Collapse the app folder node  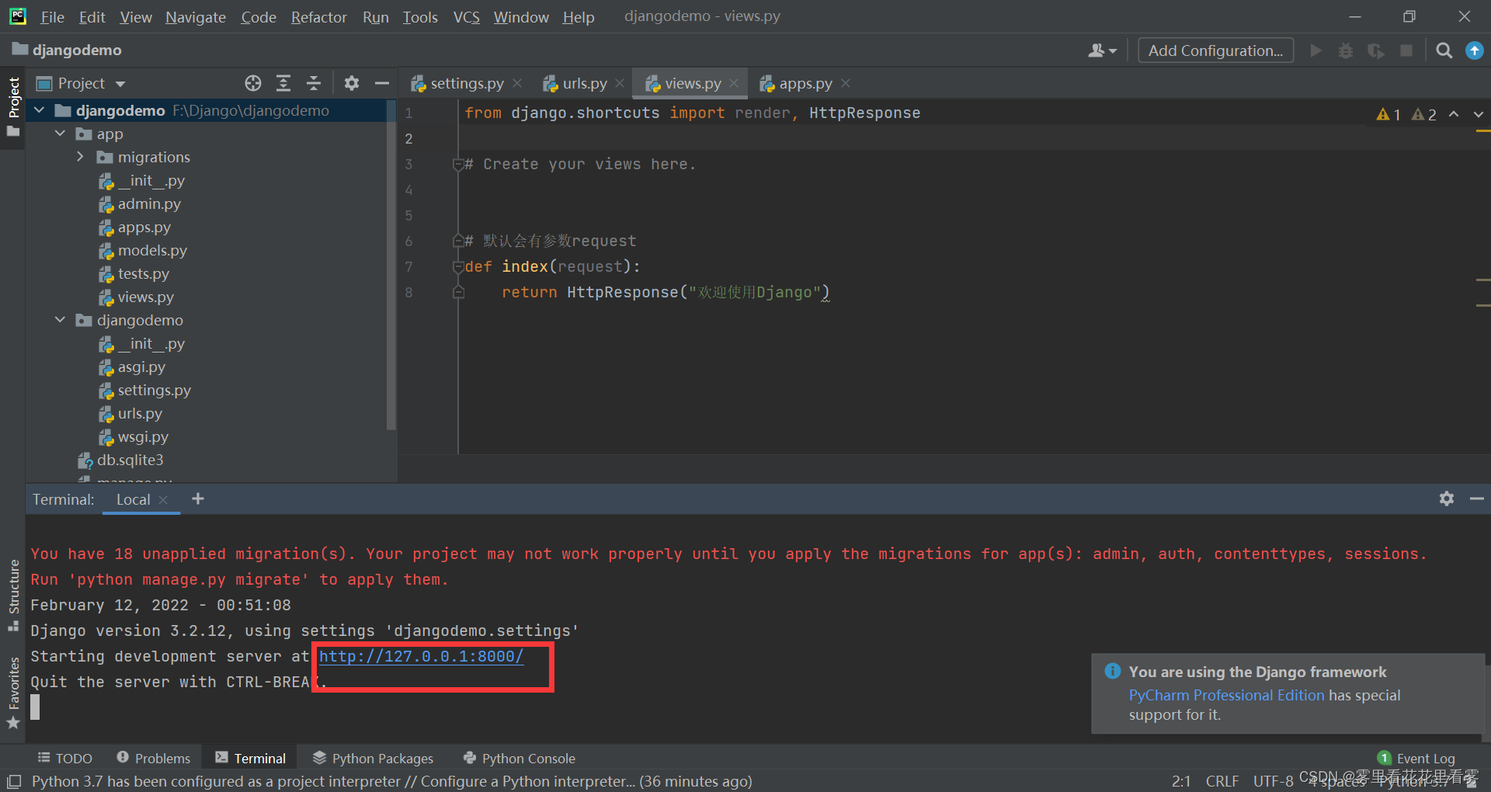(x=61, y=134)
